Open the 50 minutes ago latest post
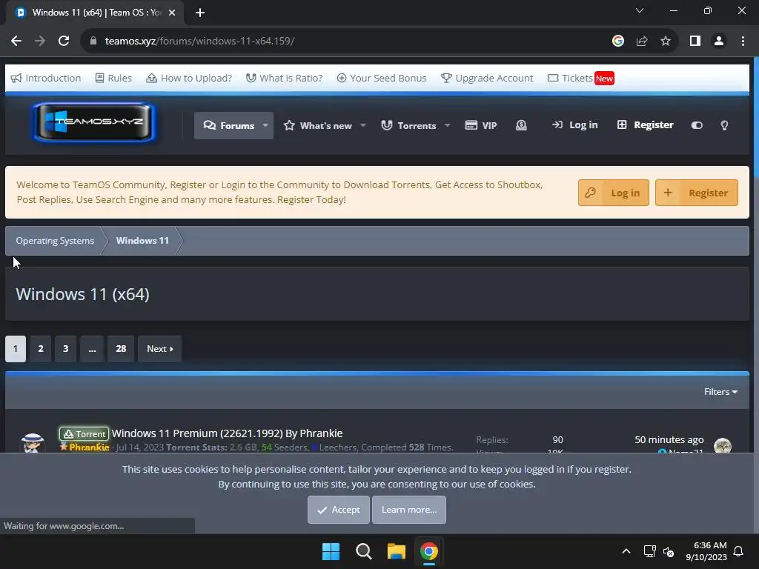 [x=669, y=439]
